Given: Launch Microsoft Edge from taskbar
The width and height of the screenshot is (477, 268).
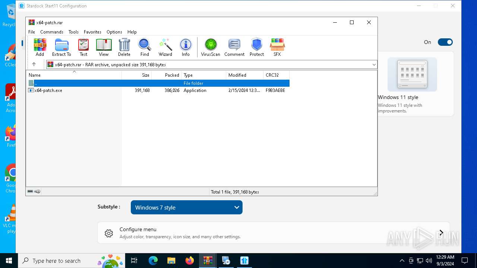Looking at the screenshot, I should click(153, 261).
